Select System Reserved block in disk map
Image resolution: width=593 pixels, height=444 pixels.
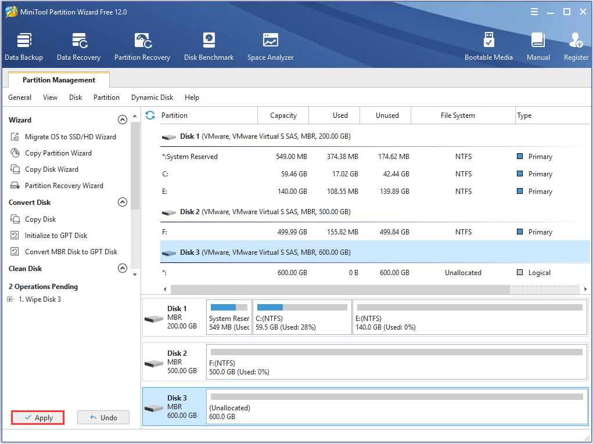coord(229,317)
